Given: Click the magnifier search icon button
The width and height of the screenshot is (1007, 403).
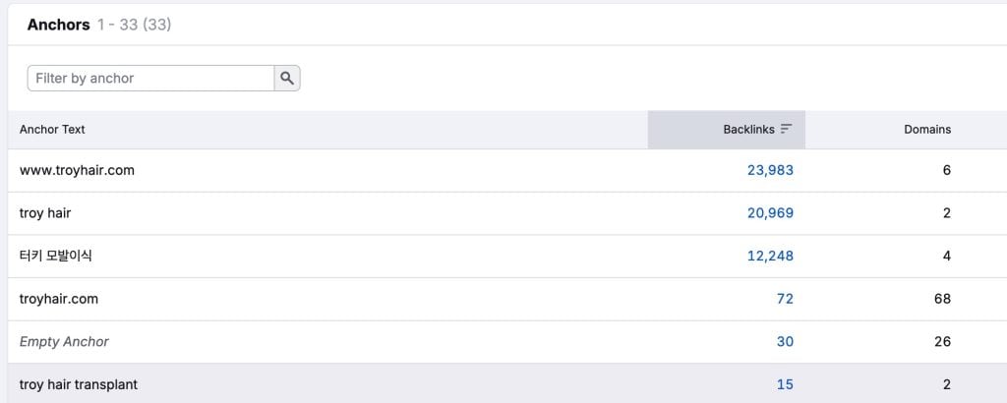Looking at the screenshot, I should point(287,79).
